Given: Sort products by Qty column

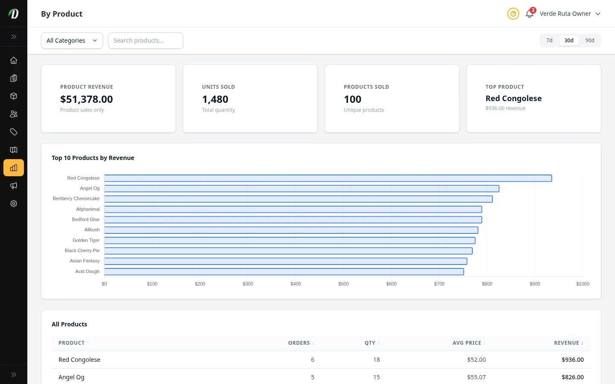Looking at the screenshot, I should (x=371, y=343).
